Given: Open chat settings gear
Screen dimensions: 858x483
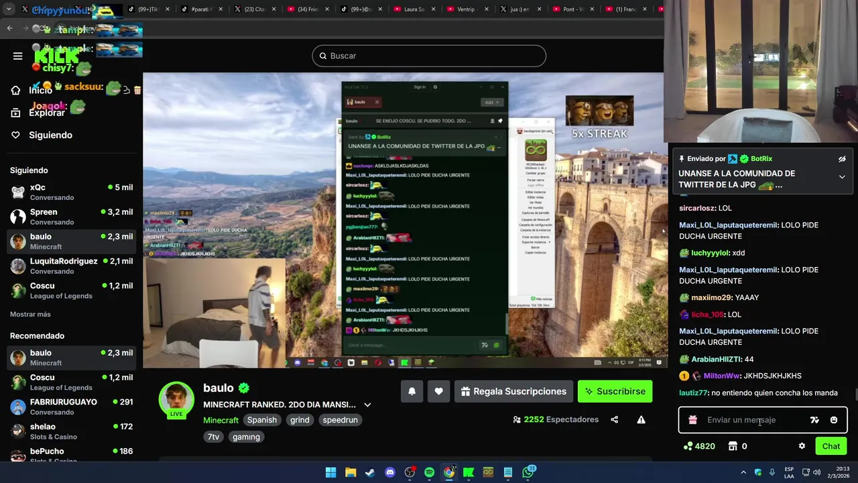Looking at the screenshot, I should (x=802, y=446).
